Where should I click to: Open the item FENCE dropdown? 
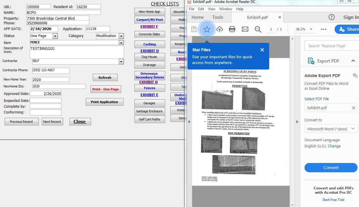[x=121, y=43]
